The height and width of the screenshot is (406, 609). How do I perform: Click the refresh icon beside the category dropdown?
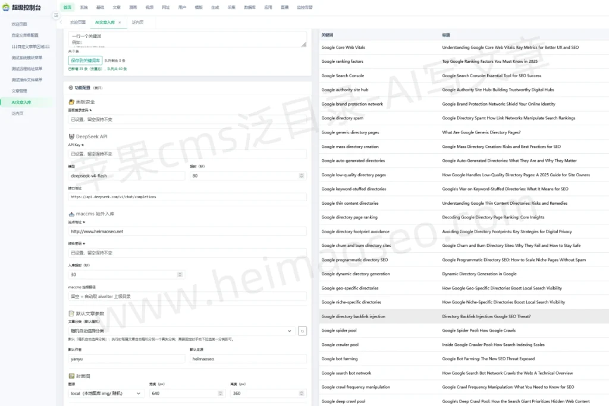click(302, 331)
